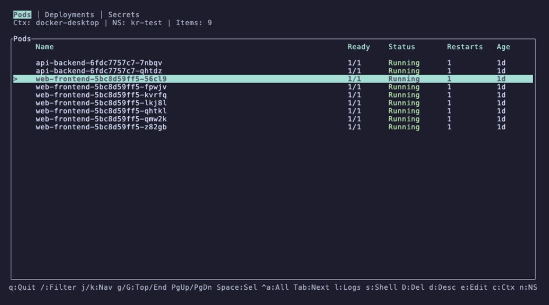Click the Restarts column header

pos(465,47)
